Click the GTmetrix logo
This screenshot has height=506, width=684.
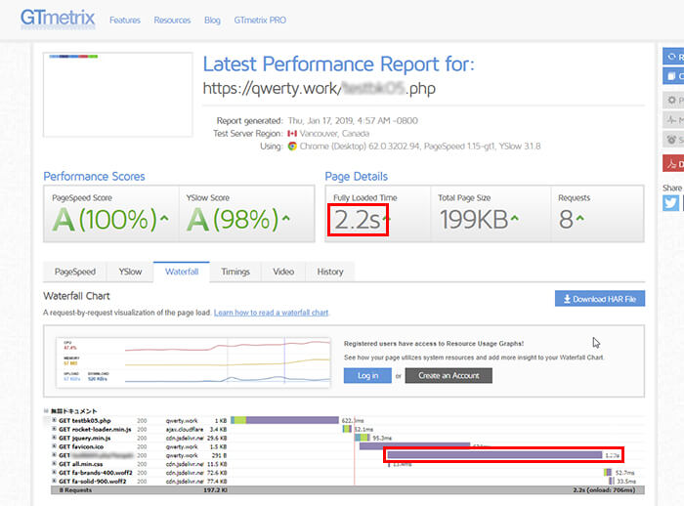[58, 19]
